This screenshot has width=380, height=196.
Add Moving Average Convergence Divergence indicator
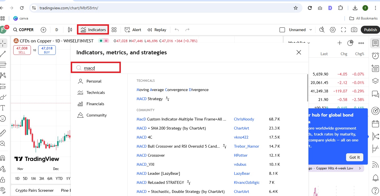pos(172,90)
